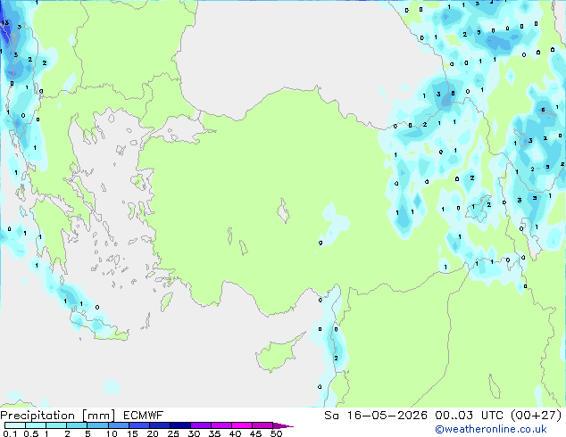Click the 20–25 mm legend color swatch
Image resolution: width=566 pixels, height=437 pixels.
[160, 425]
